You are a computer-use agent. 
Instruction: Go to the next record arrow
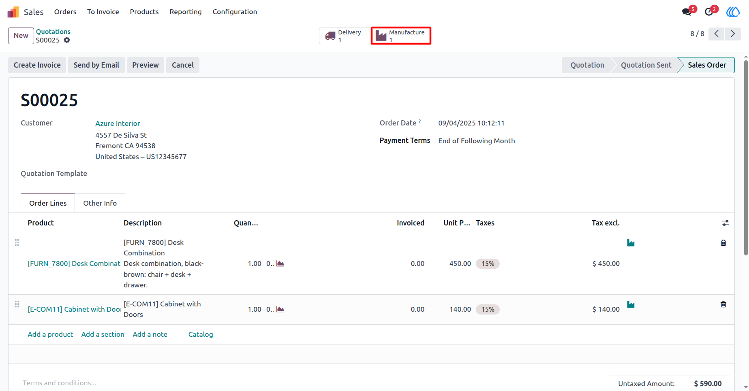click(733, 34)
